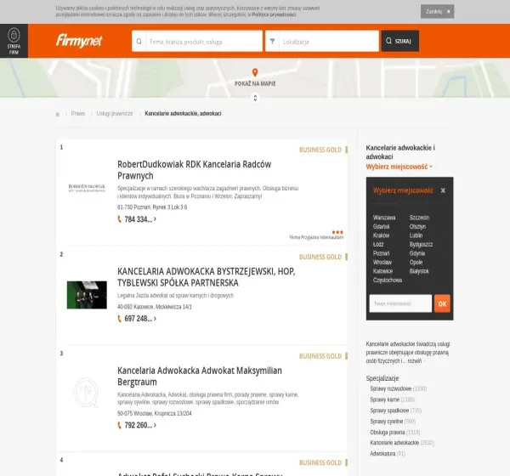510x476 pixels.
Task: Filter by Sprawy cywilne specialization
Action: coord(387,422)
